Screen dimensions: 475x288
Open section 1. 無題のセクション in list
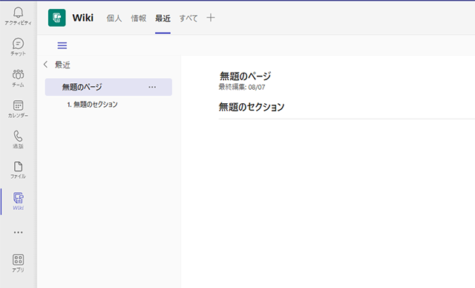pyautogui.click(x=92, y=105)
